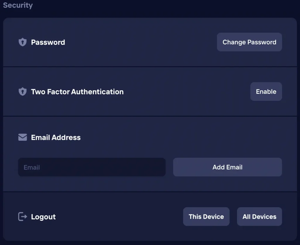This screenshot has height=245, width=300.
Task: Click the divider between Password and Two Factor rows
Action: (150, 67)
